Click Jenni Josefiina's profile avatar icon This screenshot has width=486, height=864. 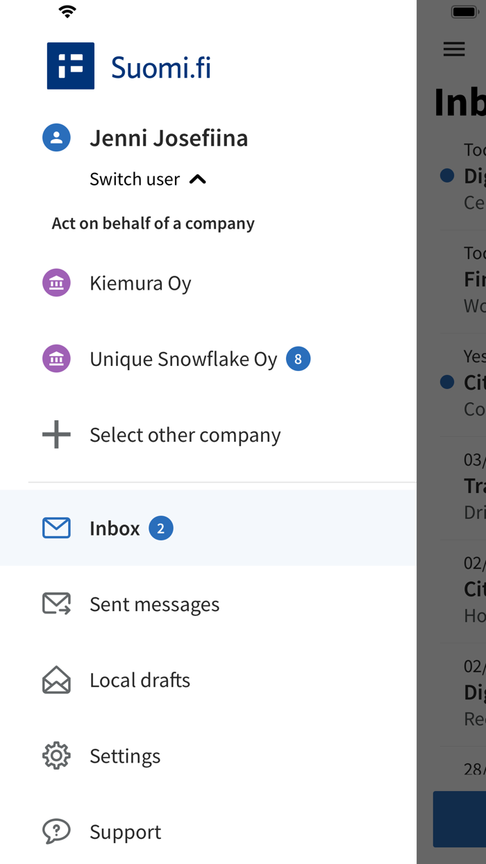point(56,138)
